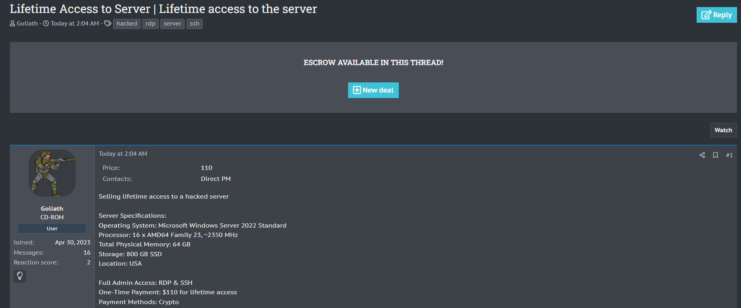Click the share icon on the post
Image resolution: width=741 pixels, height=308 pixels.
pos(702,155)
